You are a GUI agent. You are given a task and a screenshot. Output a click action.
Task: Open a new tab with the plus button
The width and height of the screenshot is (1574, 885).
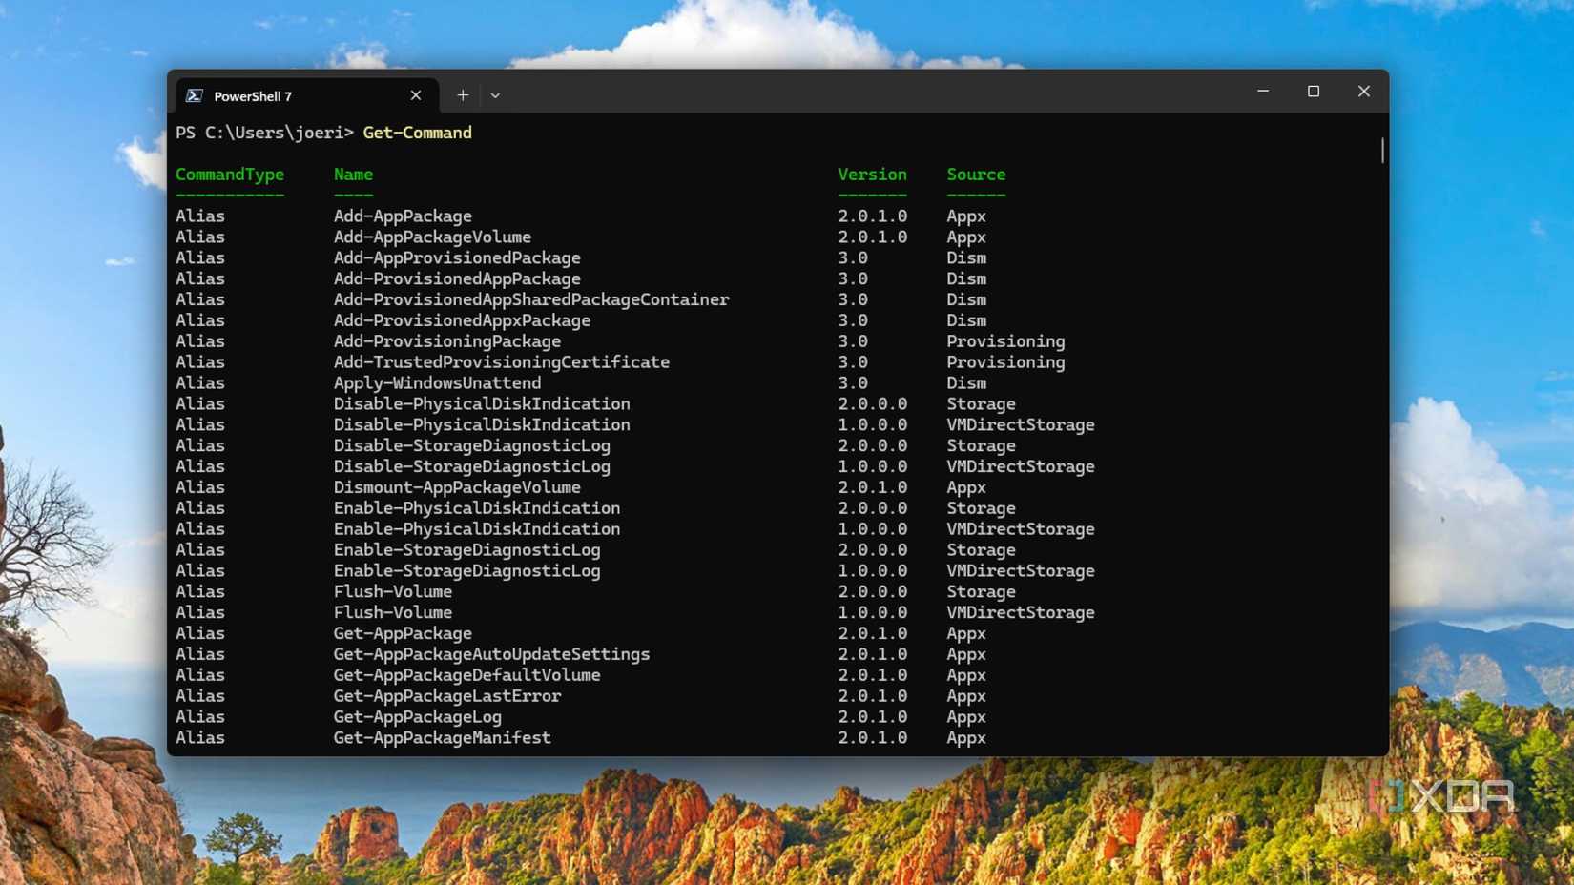462,94
